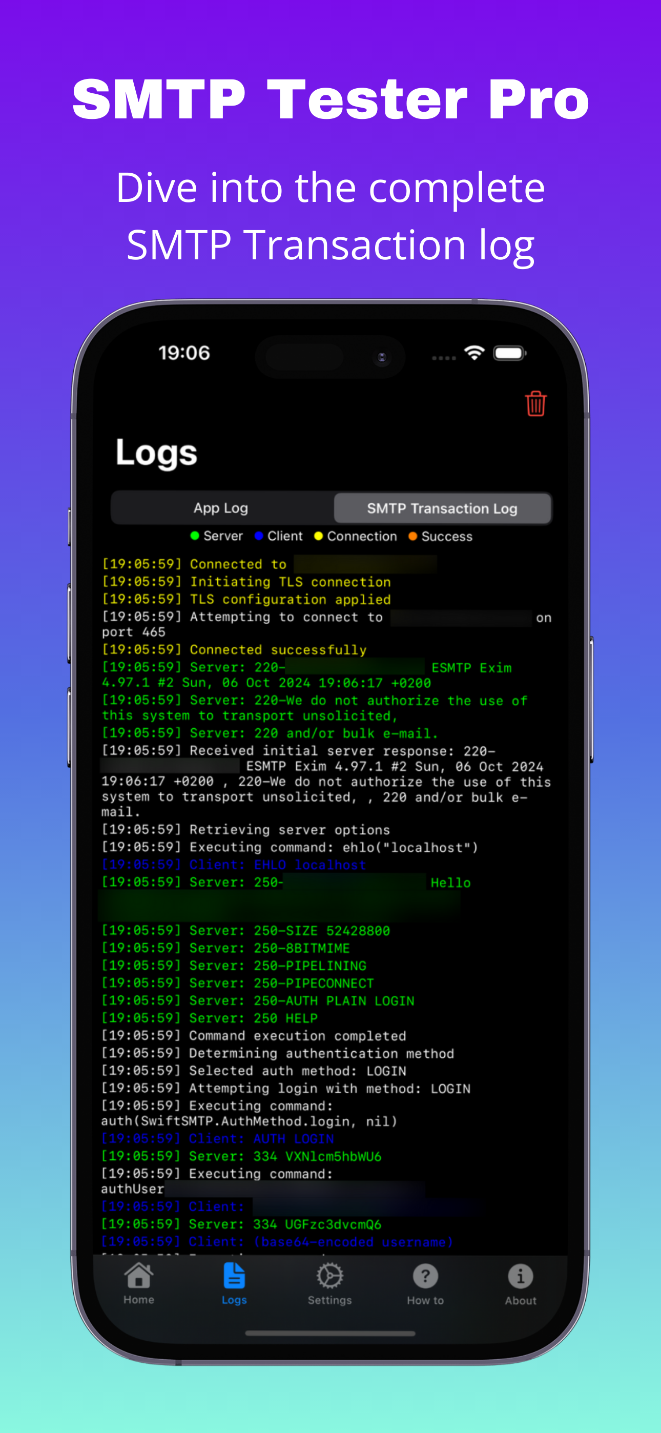Viewport: 661px width, 1433px height.
Task: Select log line 'Server: 250-8BITMIME'
Action: pyautogui.click(x=225, y=948)
